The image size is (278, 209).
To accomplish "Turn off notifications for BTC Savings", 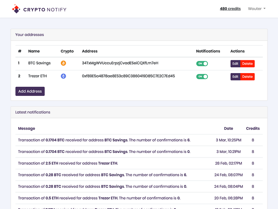I will click(202, 63).
